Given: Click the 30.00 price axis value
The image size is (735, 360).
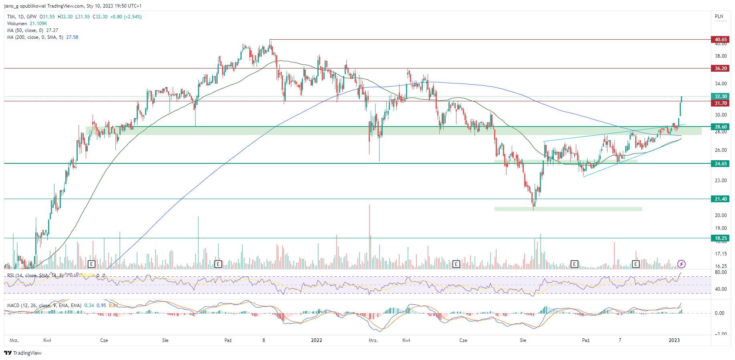Looking at the screenshot, I should [x=721, y=115].
